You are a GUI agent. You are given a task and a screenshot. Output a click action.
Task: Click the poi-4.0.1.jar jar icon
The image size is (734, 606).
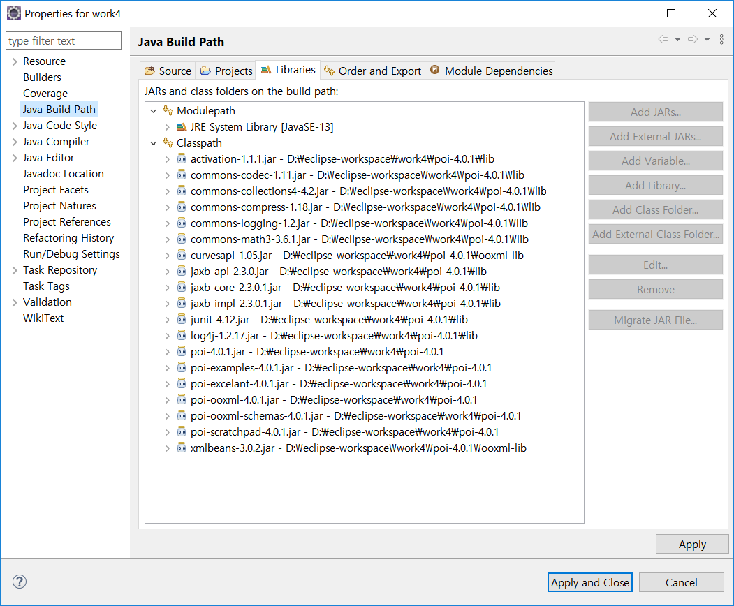[x=182, y=351]
